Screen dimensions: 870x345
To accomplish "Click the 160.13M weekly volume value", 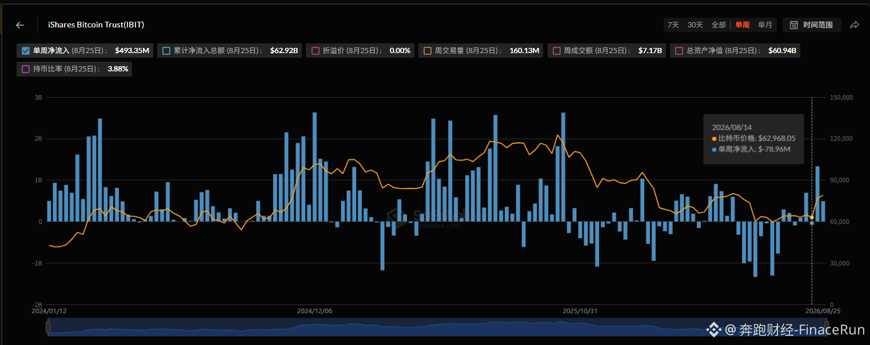I will [525, 51].
